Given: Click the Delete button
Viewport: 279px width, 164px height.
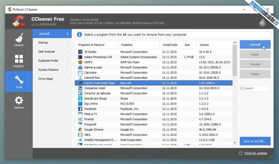Looking at the screenshot, I should 255,74.
